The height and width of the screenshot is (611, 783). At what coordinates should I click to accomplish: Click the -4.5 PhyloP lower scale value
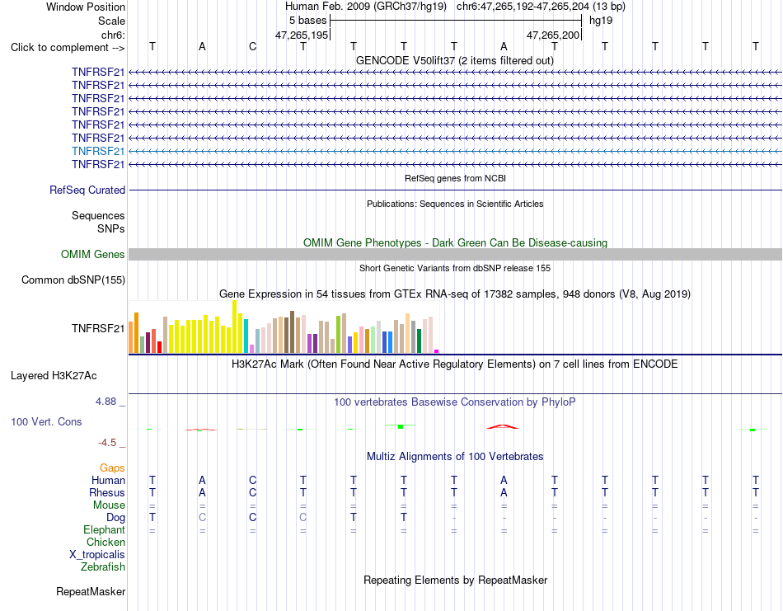pos(107,443)
